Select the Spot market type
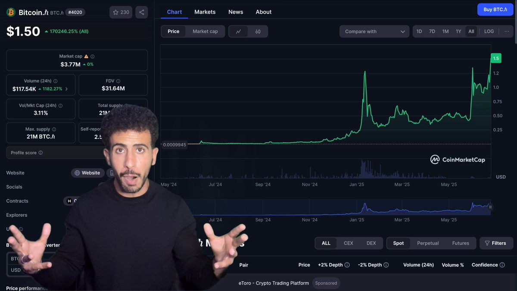 tap(399, 243)
